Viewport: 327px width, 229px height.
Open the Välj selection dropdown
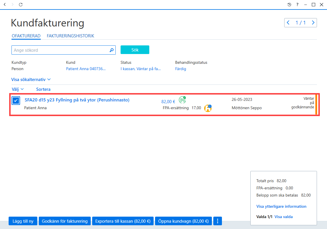18,89
